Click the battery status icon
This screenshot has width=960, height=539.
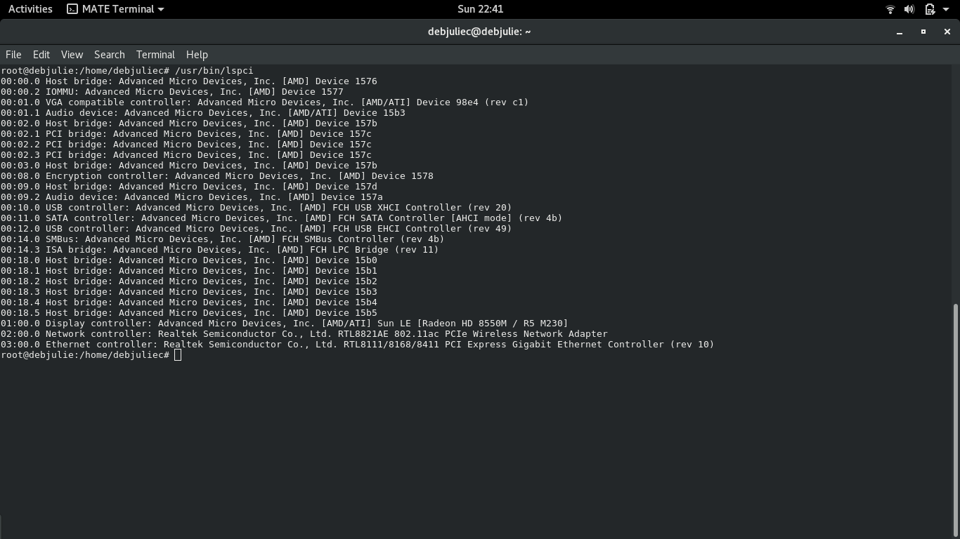coord(929,9)
